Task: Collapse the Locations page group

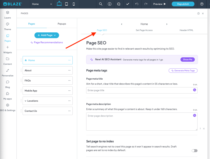Action: (x=26, y=101)
